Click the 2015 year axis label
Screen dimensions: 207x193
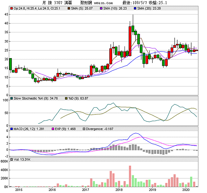tap(19, 190)
